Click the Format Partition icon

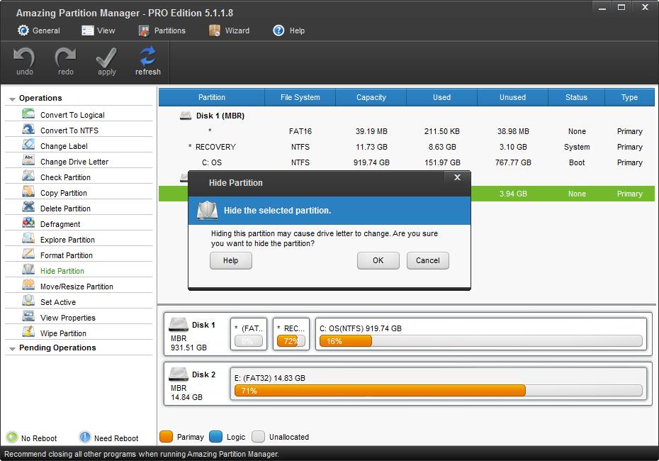(x=28, y=254)
